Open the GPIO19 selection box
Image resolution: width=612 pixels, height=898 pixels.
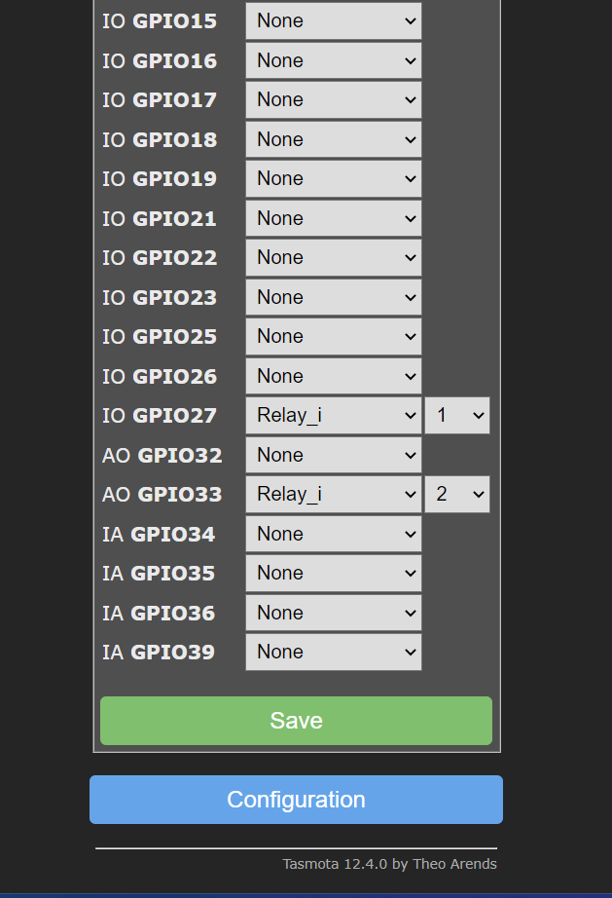(333, 178)
